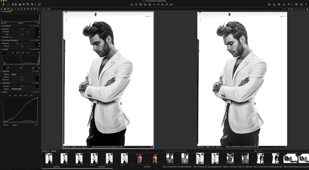This screenshot has width=309, height=170.
Task: Select the red-background suit thumbnail
Action: point(140,158)
